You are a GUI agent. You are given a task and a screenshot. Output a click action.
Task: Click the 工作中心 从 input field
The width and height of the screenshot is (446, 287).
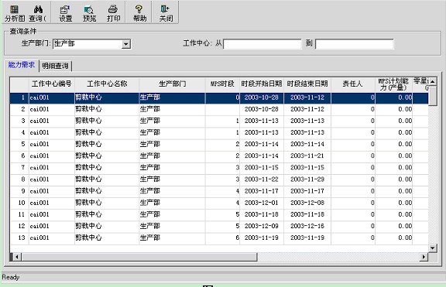coord(262,44)
